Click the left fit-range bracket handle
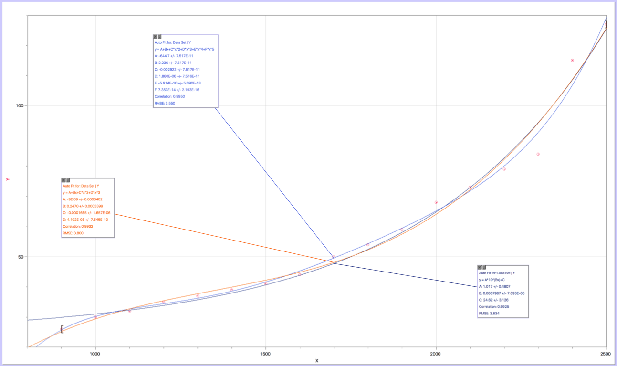 pos(62,329)
